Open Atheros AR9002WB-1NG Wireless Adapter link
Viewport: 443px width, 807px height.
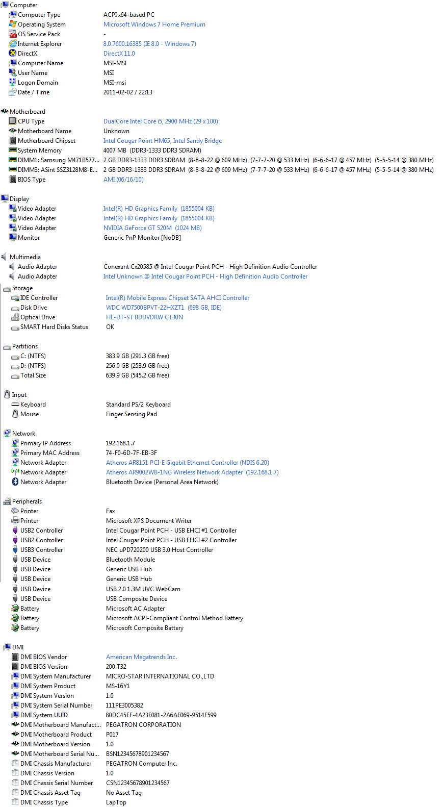pos(192,472)
